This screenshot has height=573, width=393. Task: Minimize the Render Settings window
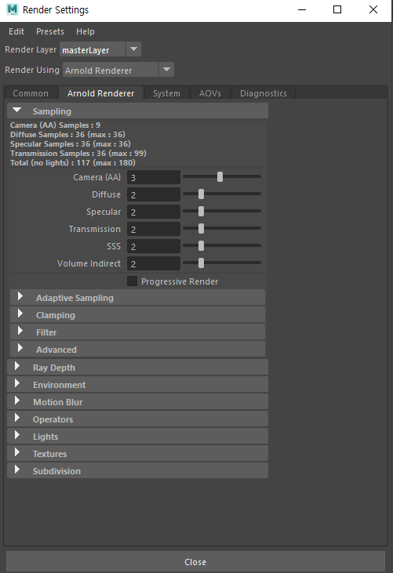click(x=302, y=9)
